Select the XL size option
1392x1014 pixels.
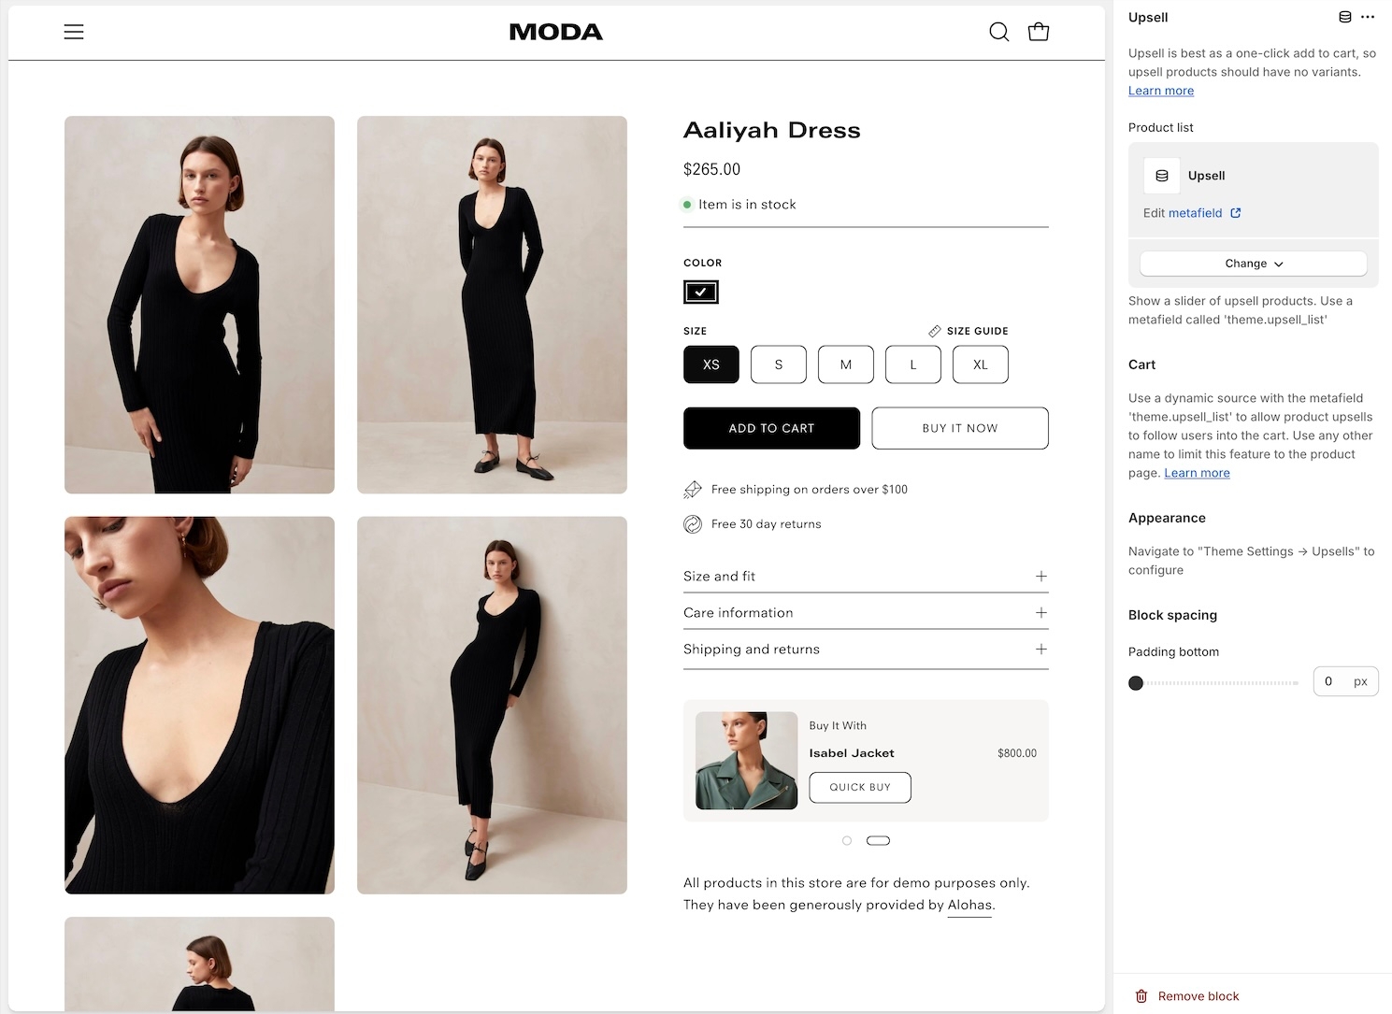click(980, 364)
